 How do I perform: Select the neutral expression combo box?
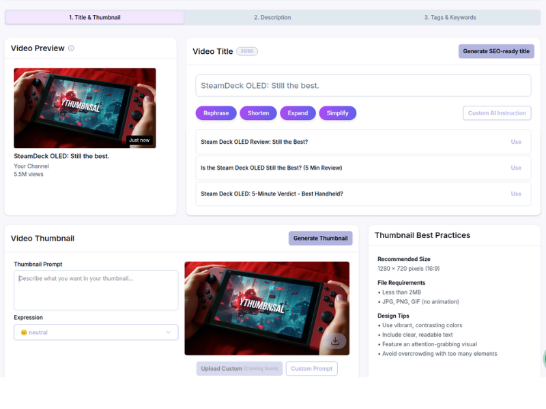point(96,333)
